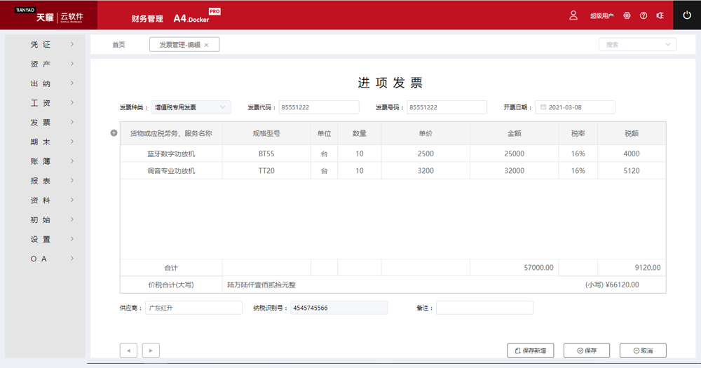Go to previous invoice with left arrow

(128, 350)
